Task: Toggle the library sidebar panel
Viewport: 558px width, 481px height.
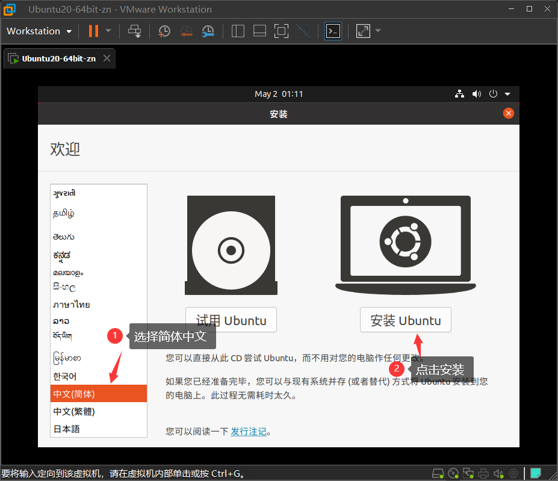Action: pyautogui.click(x=238, y=31)
